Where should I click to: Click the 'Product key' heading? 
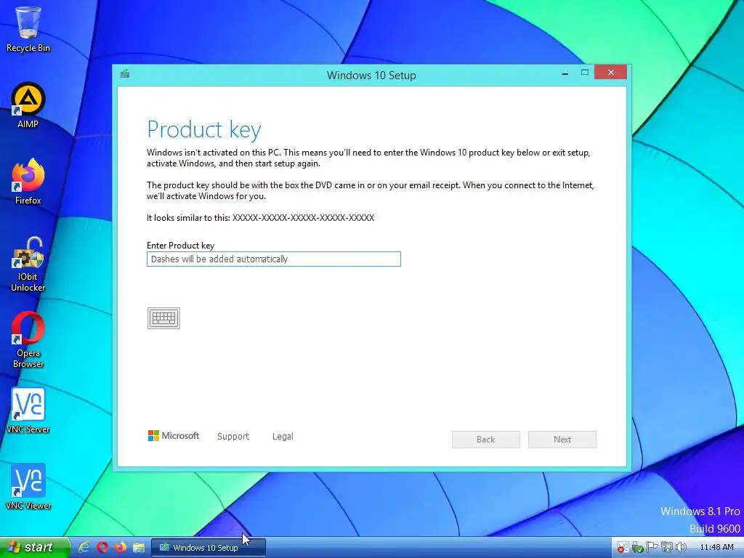tap(204, 129)
